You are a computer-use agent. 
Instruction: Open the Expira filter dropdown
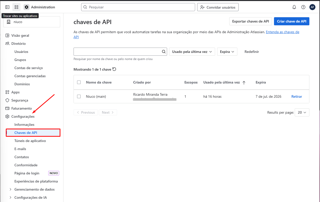point(227,52)
